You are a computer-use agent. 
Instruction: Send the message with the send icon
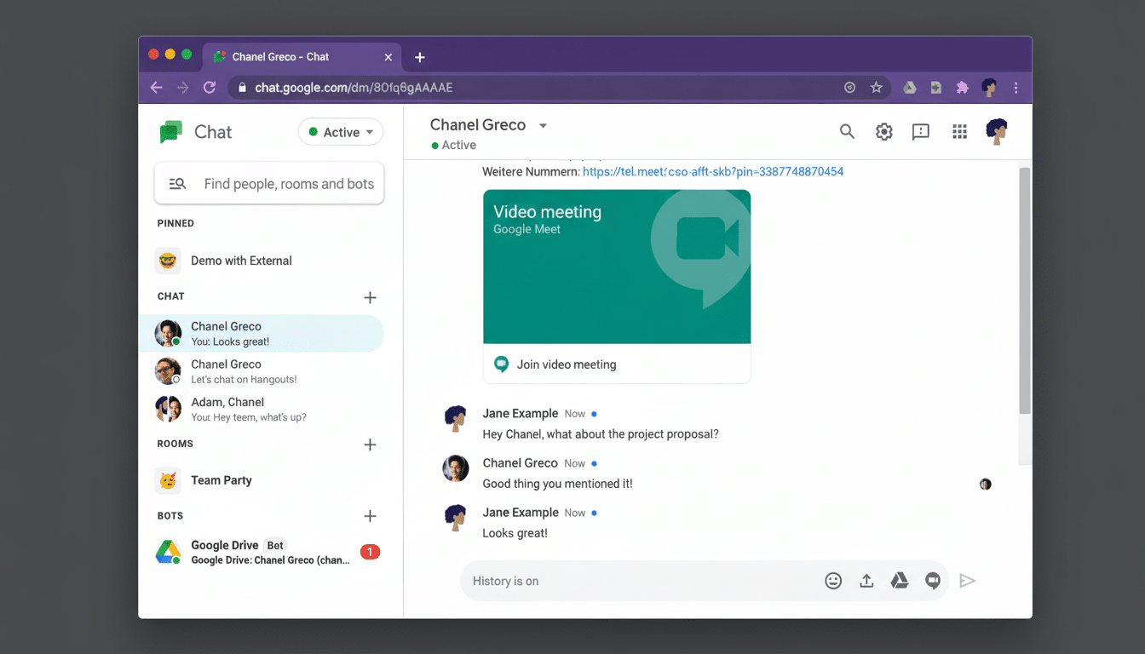pos(968,580)
